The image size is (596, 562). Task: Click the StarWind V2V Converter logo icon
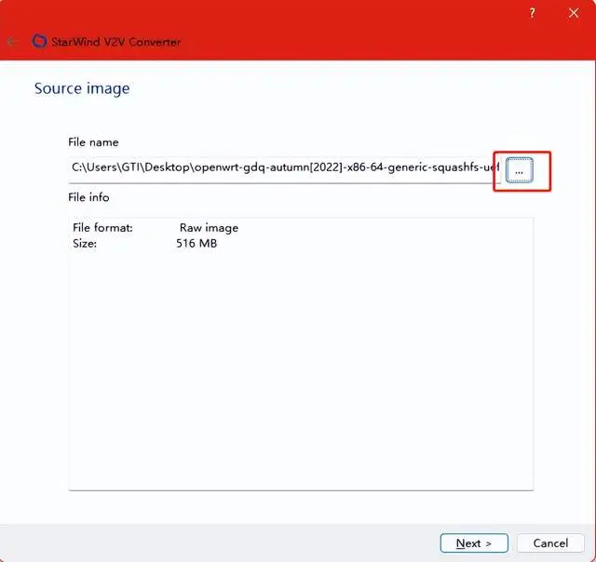click(39, 41)
